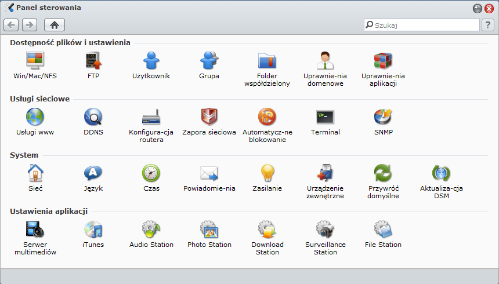Open Zapora sieciowa firewall icon
The height and width of the screenshot is (284, 499).
tap(209, 116)
